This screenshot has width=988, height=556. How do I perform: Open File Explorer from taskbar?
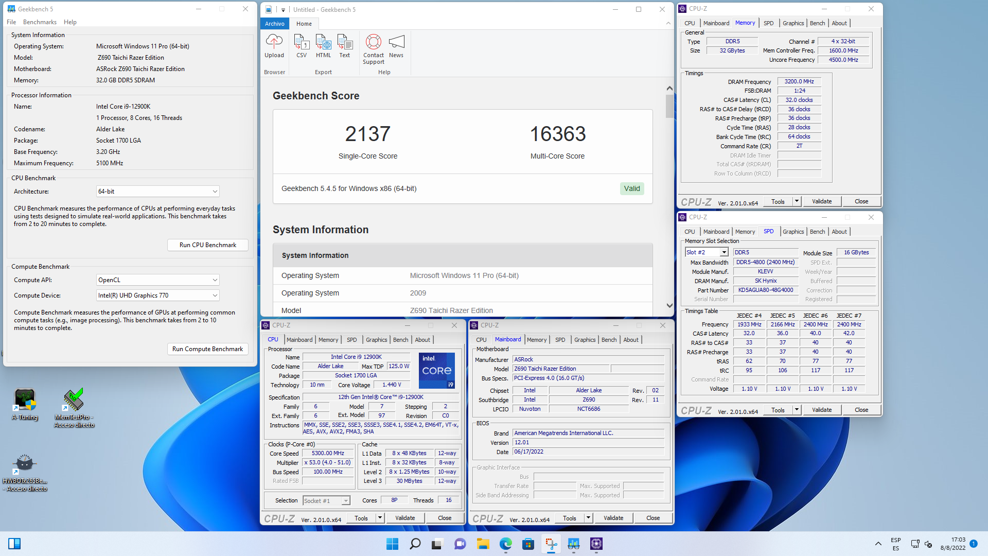483,544
